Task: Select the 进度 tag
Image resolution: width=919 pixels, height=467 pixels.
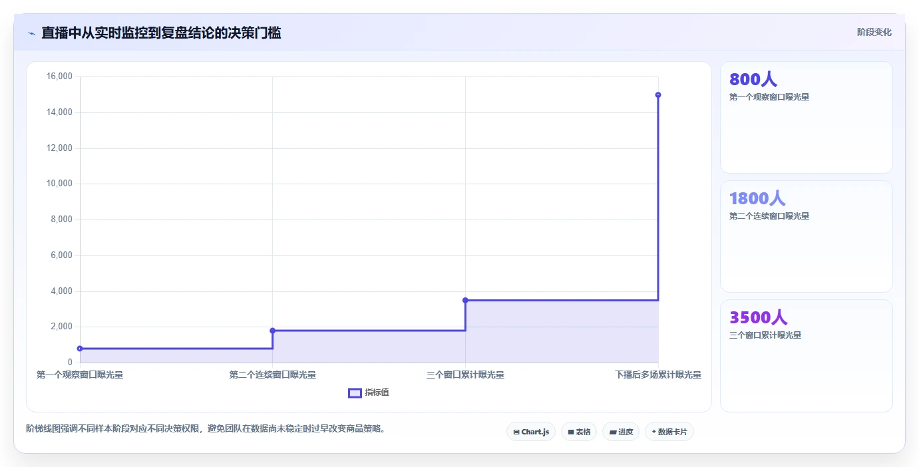Action: 621,432
